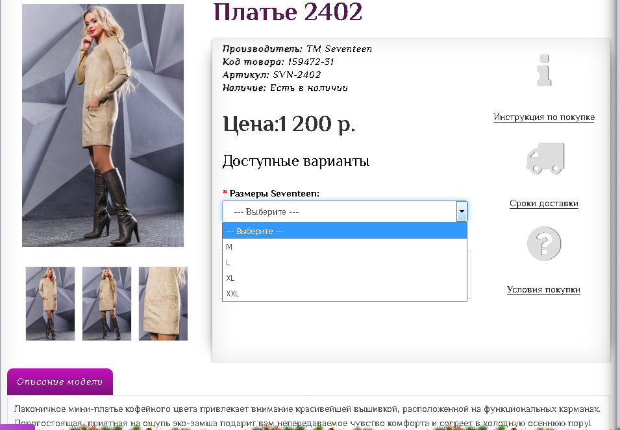Screen dimensions: 620x430
Task: Open the Сроки доставки link
Action: (x=543, y=204)
